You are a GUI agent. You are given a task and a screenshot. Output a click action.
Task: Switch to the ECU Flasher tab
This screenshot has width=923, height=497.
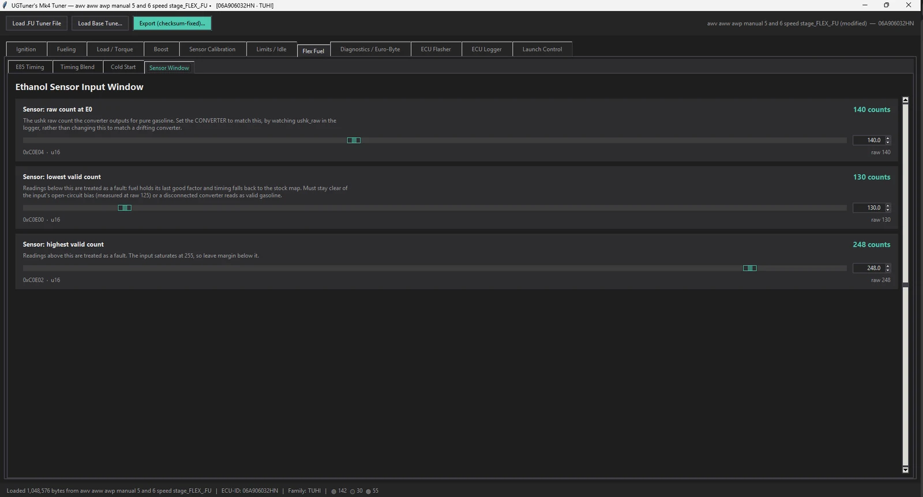(436, 50)
